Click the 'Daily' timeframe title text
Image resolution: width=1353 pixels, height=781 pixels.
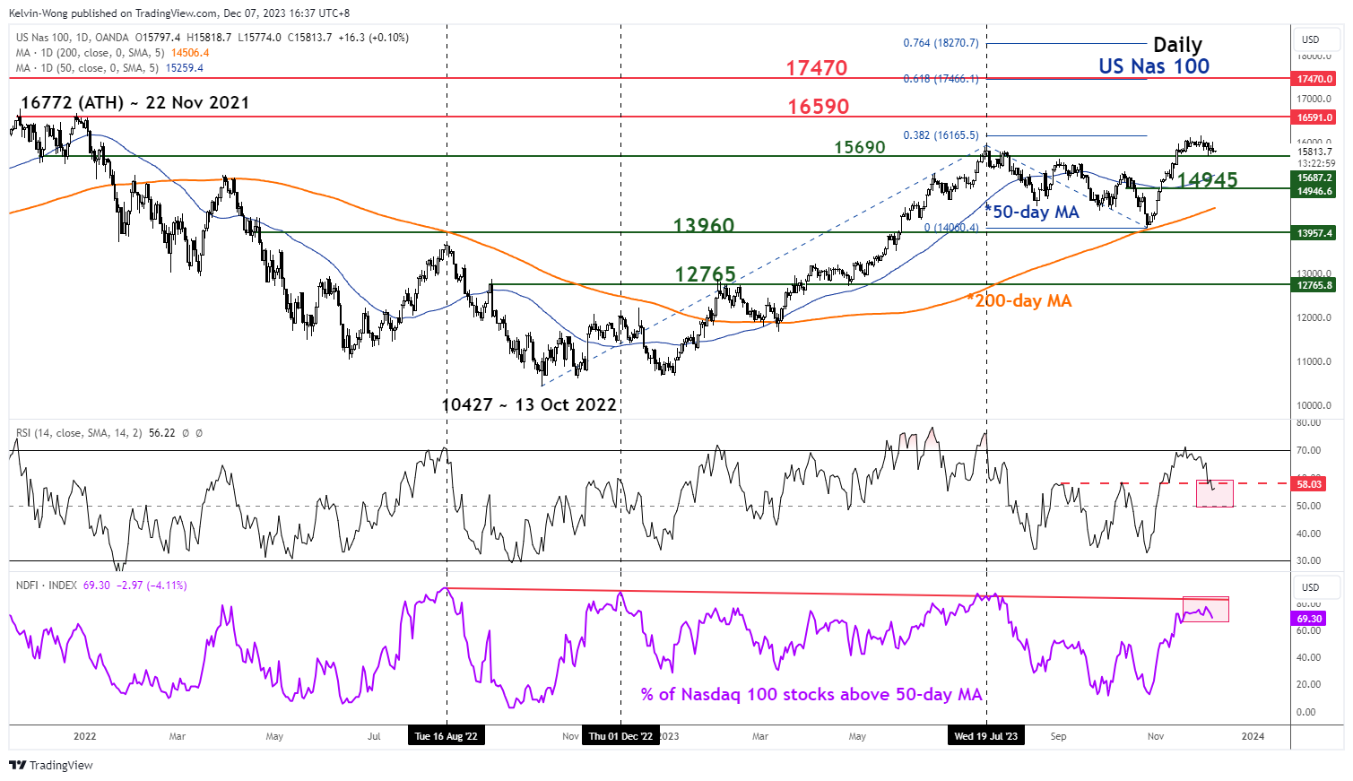coord(1177,45)
